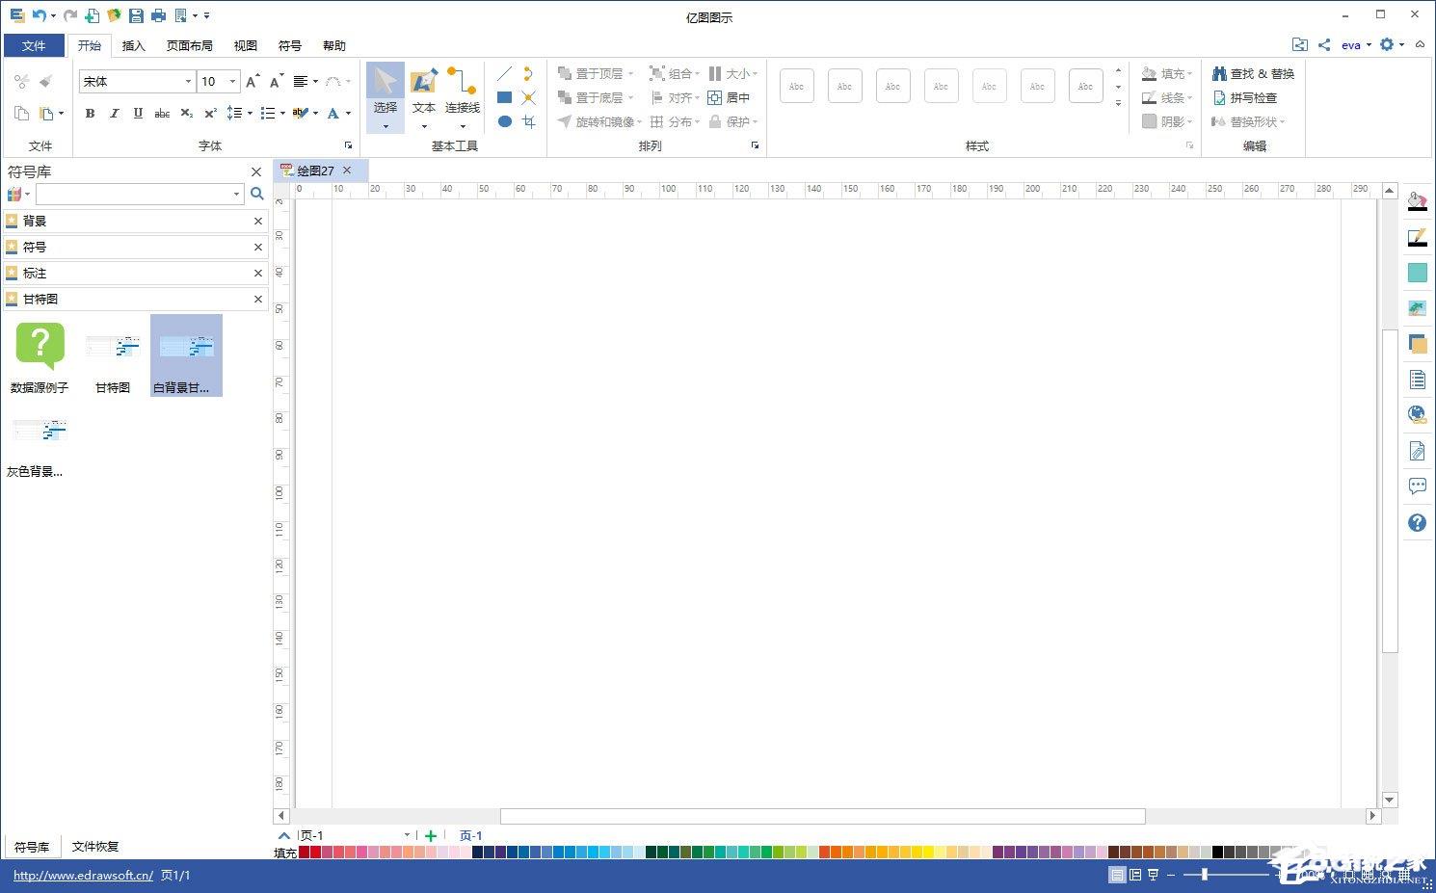Run 拼写检查 spell check
1436x893 pixels.
pyautogui.click(x=1244, y=97)
